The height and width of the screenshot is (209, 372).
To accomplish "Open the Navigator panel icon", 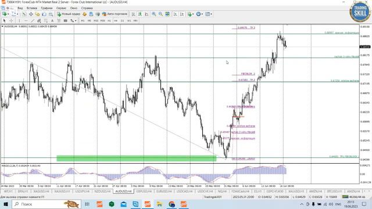I will point(37,14).
